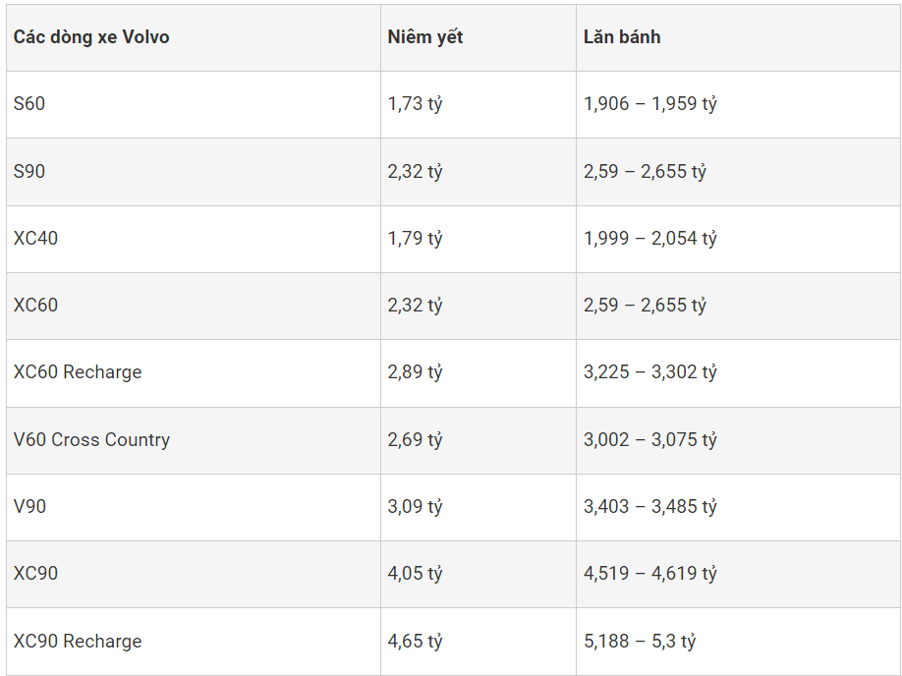The width and height of the screenshot is (902, 676).
Task: Click the XC60 Recharge row label
Action: pyautogui.click(x=78, y=372)
